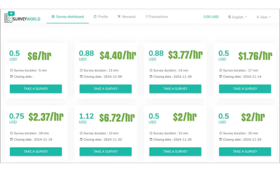Expand the English language dropdown
280x172 pixels.
coord(237,17)
